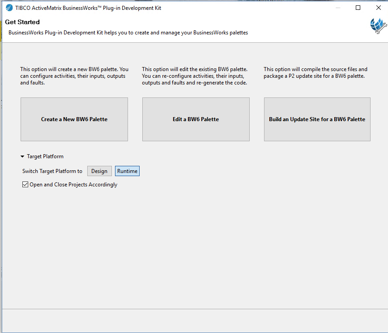The width and height of the screenshot is (388, 333).
Task: Open Edit a BW6 Palette option
Action: (196, 119)
